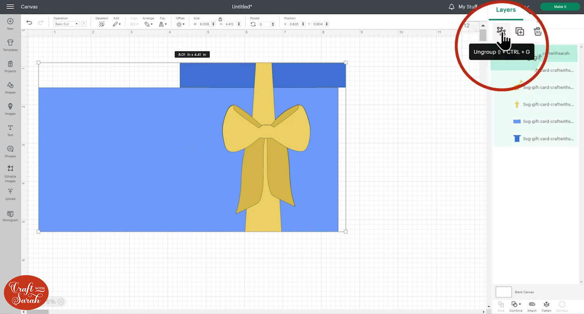584x314 pixels.
Task: Click the Canvas title in header
Action: [29, 7]
